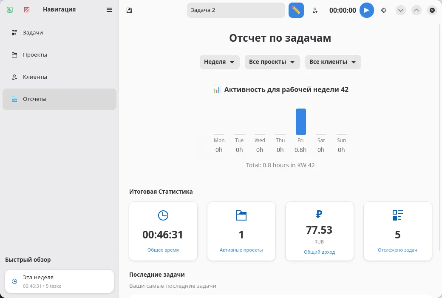The image size is (442, 298).
Task: Expand the down chevron near the timer
Action: pos(400,10)
